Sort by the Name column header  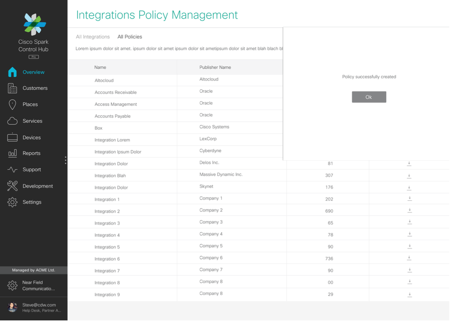pyautogui.click(x=100, y=67)
